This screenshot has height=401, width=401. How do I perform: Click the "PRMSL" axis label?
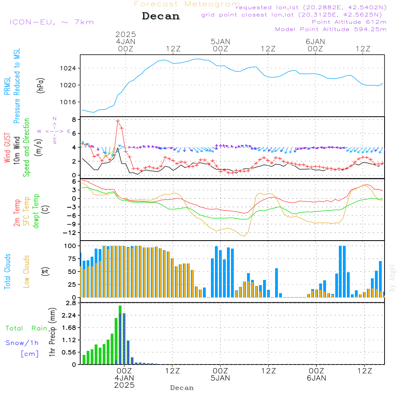(7, 86)
